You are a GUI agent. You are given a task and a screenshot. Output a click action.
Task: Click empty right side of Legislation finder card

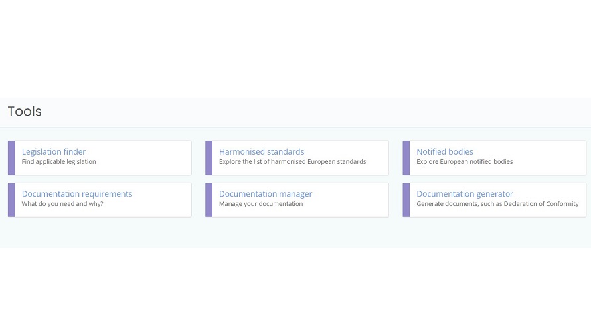[x=153, y=158]
